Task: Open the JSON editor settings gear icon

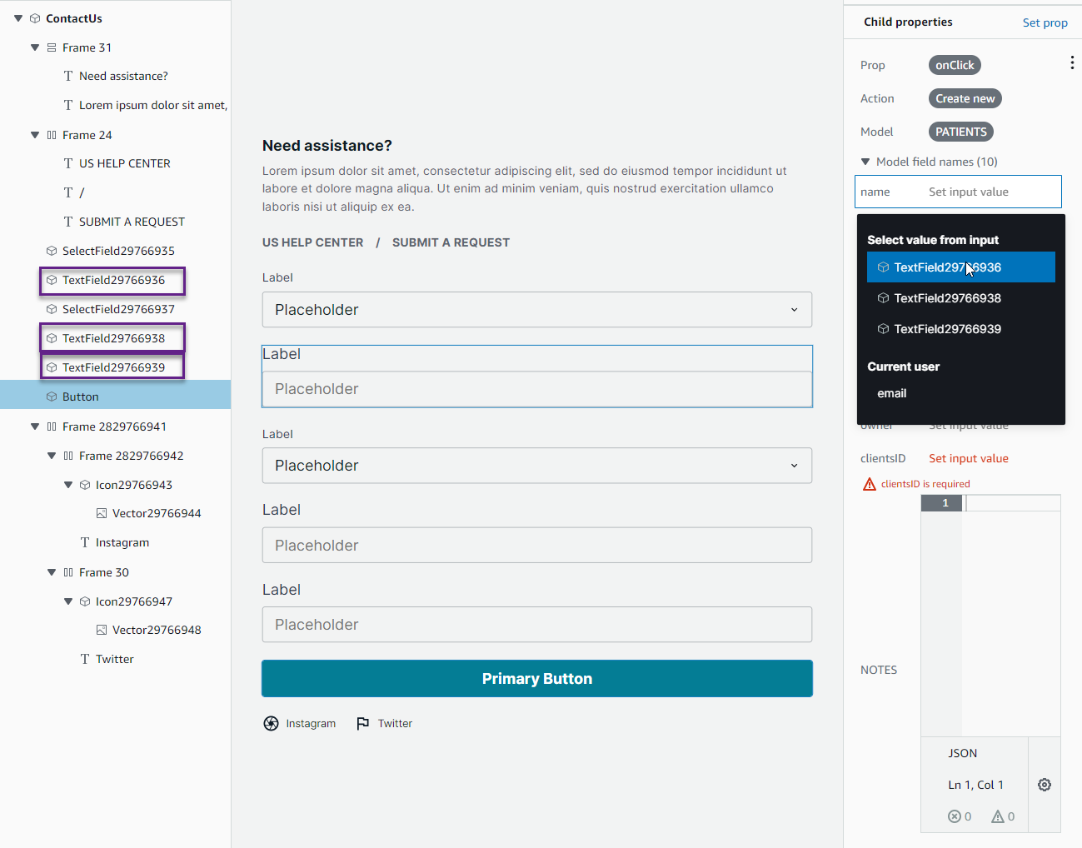Action: click(1045, 784)
